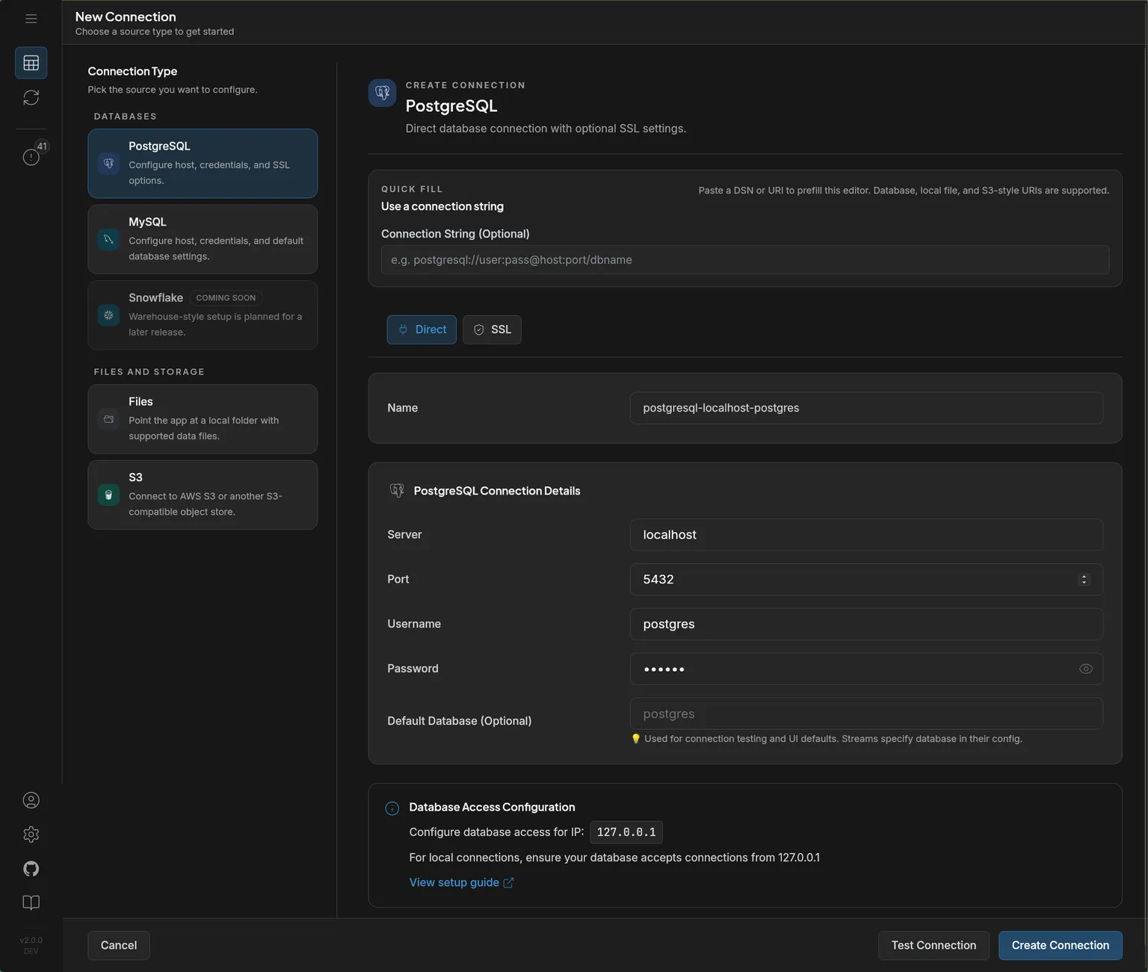
Task: Click the Name input field
Action: click(x=866, y=408)
